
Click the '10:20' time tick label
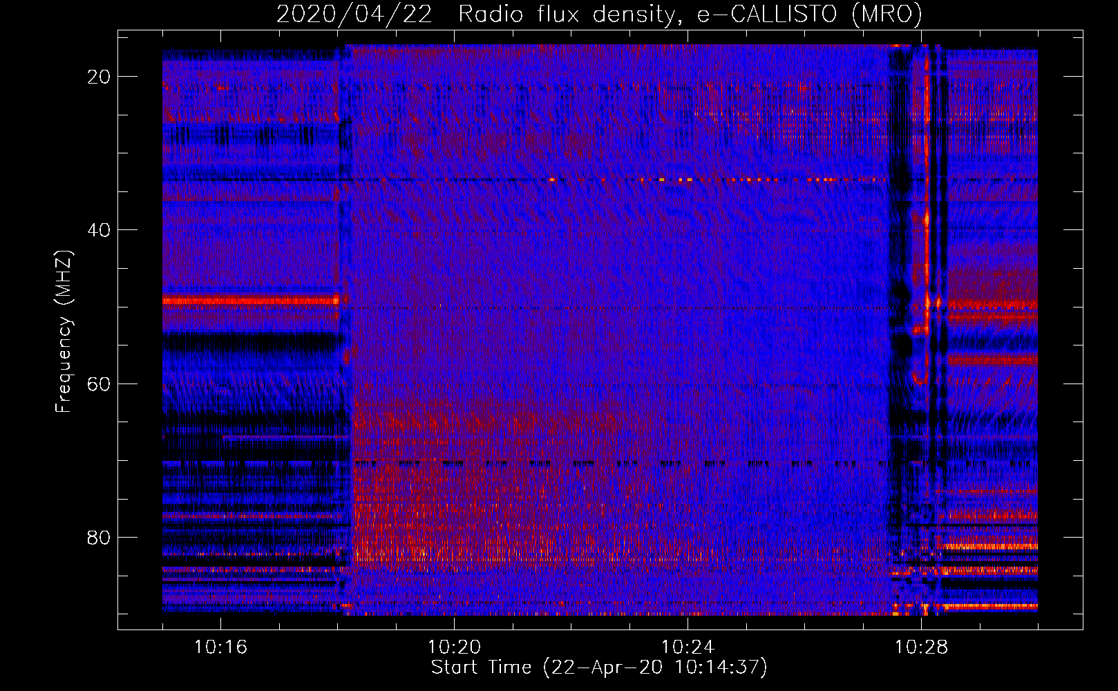tap(454, 647)
